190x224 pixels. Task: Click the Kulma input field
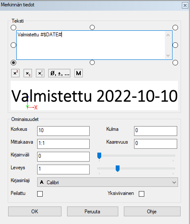[155, 131]
